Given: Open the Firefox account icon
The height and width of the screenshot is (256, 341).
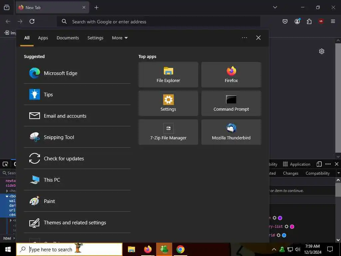Looking at the screenshot, I should click(x=297, y=21).
